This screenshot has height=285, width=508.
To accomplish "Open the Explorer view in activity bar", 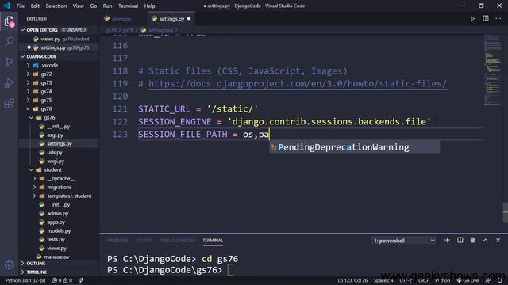I will point(9,21).
